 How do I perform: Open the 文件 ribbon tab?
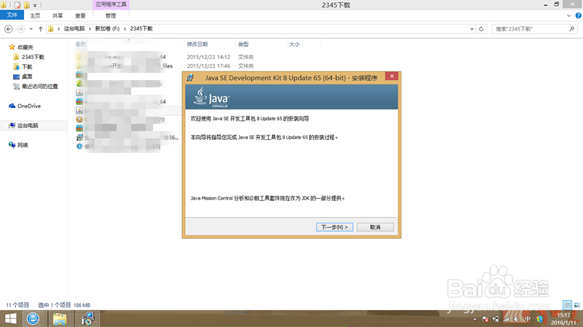click(x=12, y=15)
